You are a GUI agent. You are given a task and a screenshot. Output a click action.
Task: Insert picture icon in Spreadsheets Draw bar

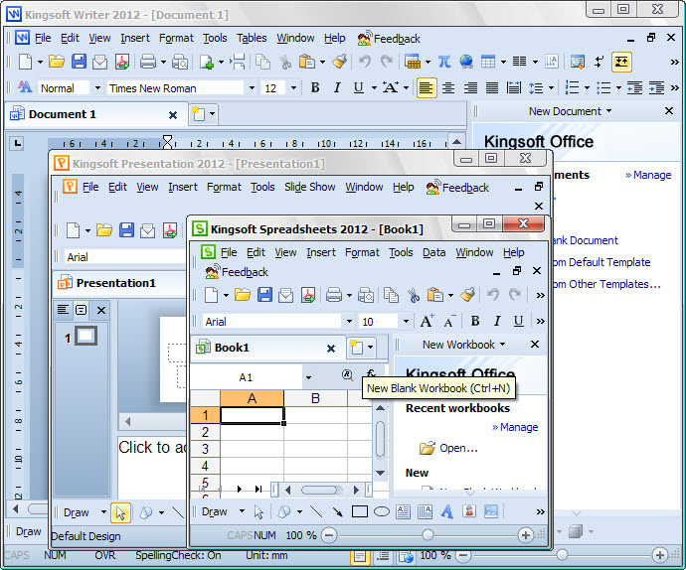point(491,511)
